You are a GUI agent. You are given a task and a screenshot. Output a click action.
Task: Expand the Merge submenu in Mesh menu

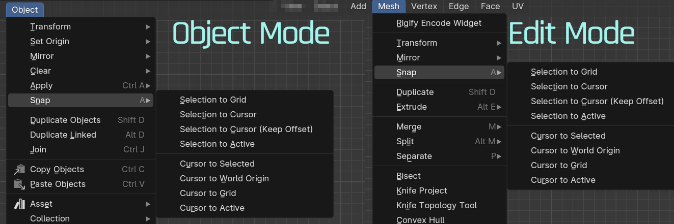click(499, 126)
